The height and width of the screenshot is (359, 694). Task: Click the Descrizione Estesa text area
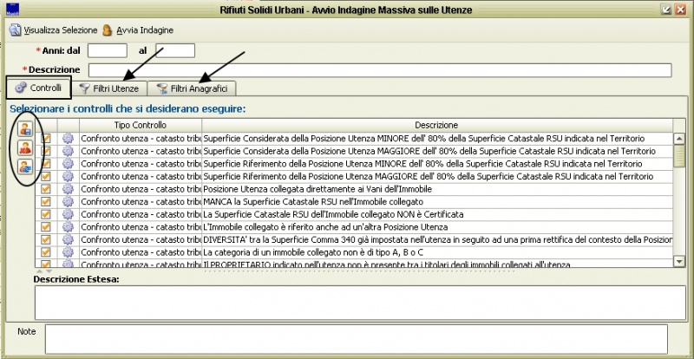click(360, 303)
